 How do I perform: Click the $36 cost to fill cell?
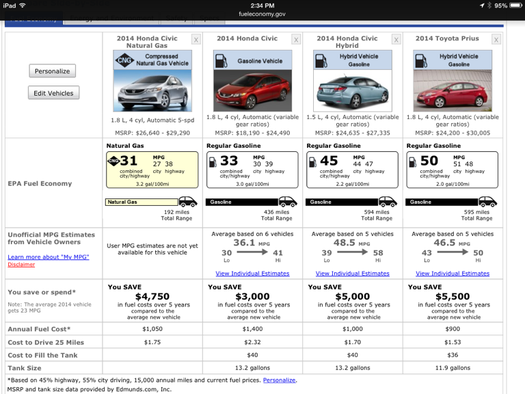tap(453, 355)
